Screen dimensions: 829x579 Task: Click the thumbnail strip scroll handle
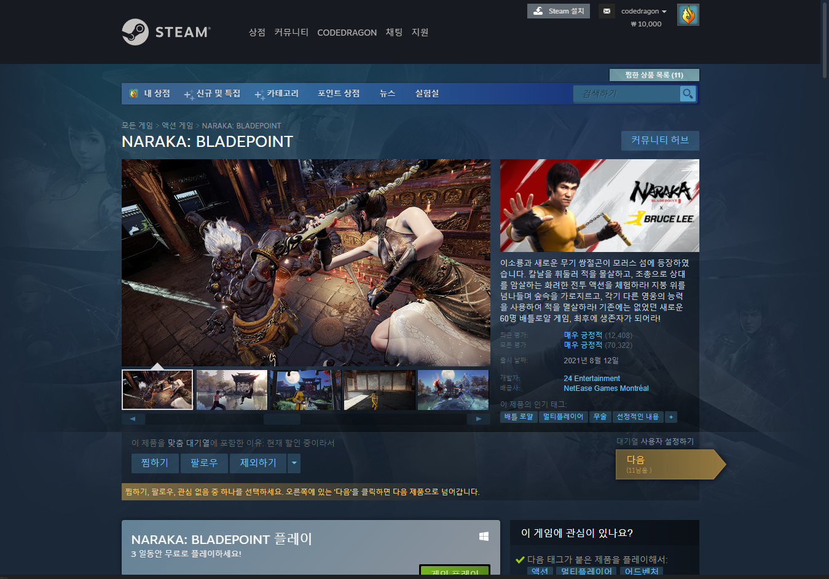tap(282, 419)
